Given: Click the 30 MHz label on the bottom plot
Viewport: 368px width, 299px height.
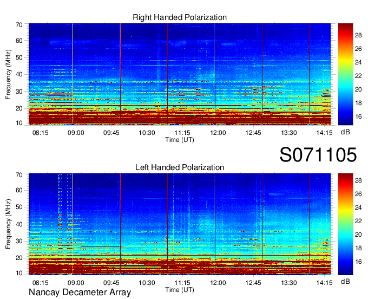Looking at the screenshot, I should [19, 241].
